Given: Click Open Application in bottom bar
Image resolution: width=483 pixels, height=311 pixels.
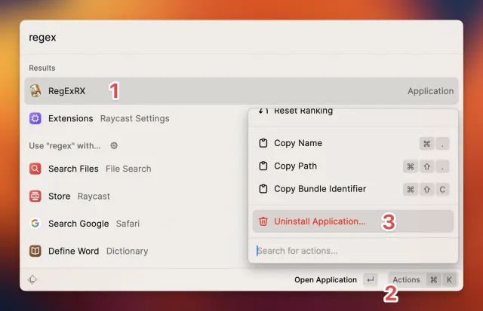Looking at the screenshot, I should click(x=325, y=279).
